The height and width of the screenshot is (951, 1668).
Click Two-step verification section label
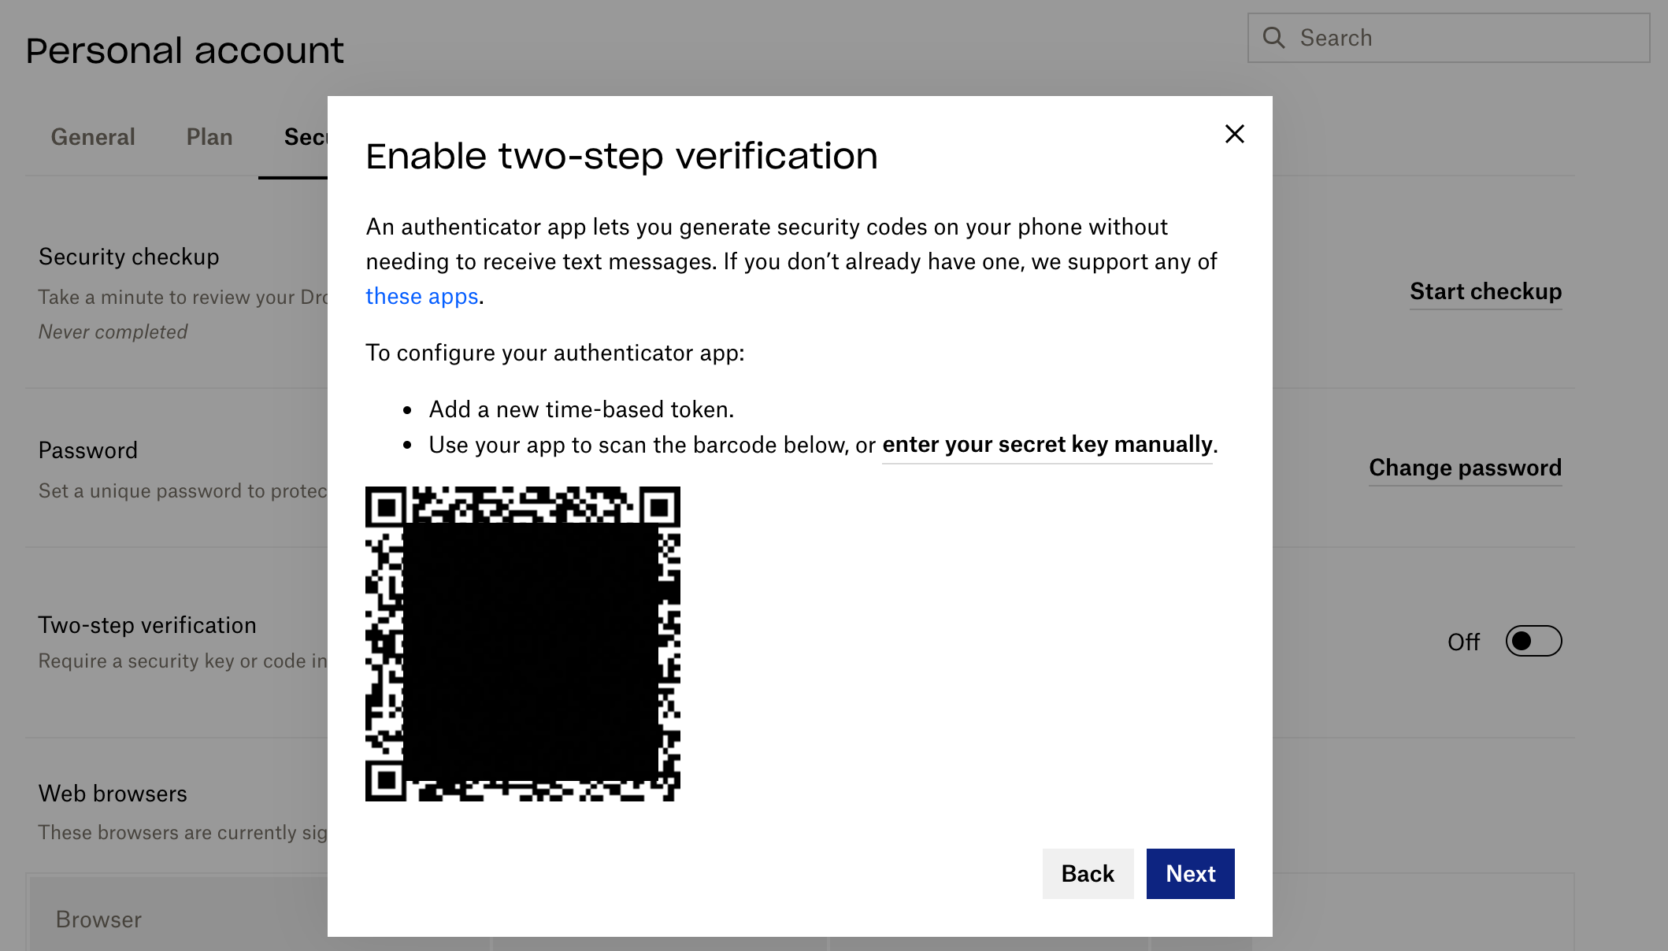(147, 625)
